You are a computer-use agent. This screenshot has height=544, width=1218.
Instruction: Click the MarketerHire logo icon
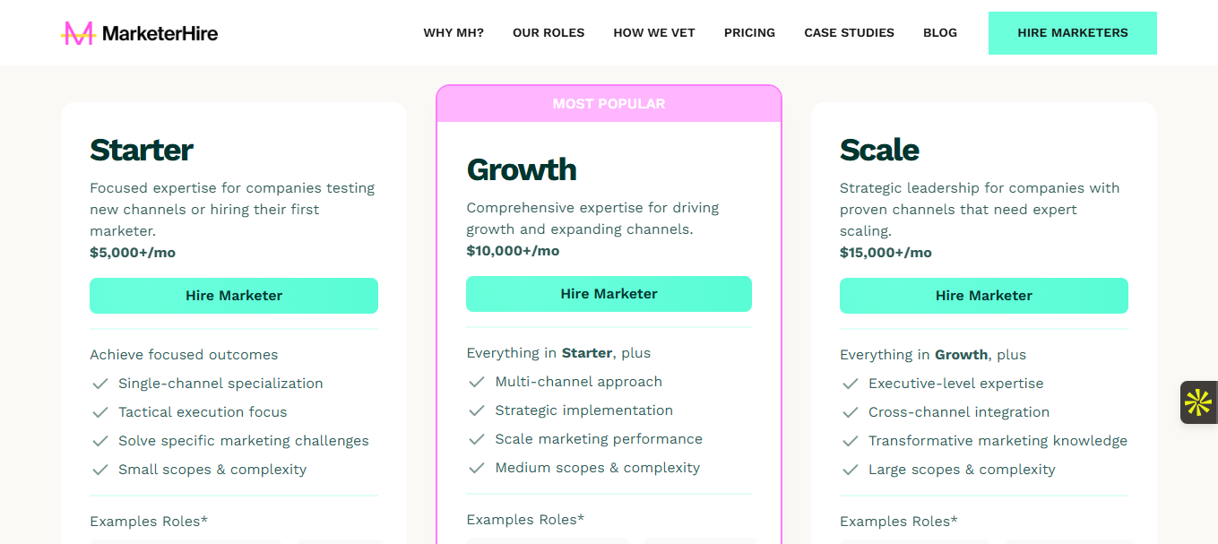coord(78,33)
